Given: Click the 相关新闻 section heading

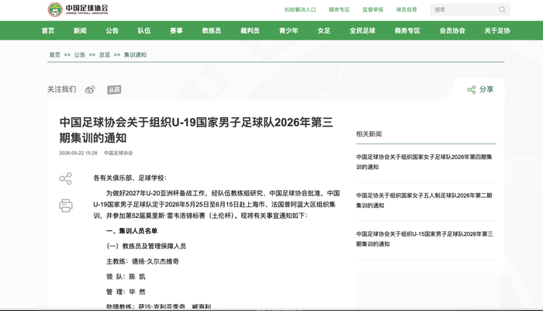Looking at the screenshot, I should coord(368,134).
